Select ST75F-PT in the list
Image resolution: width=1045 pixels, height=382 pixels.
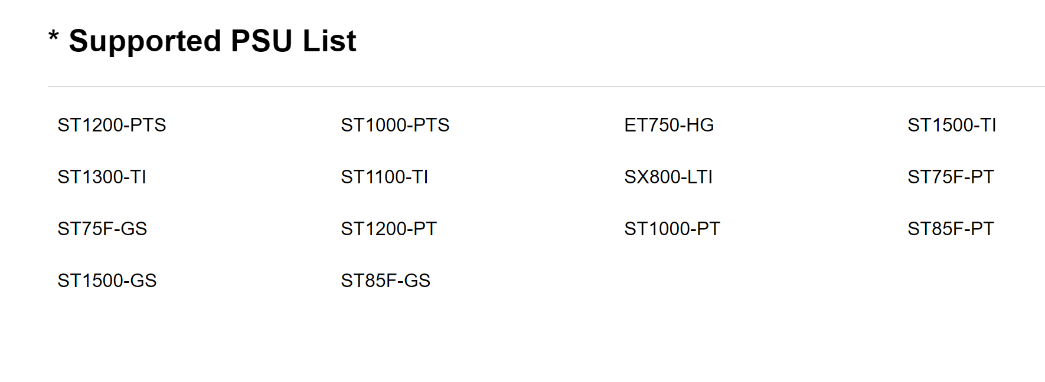point(951,177)
